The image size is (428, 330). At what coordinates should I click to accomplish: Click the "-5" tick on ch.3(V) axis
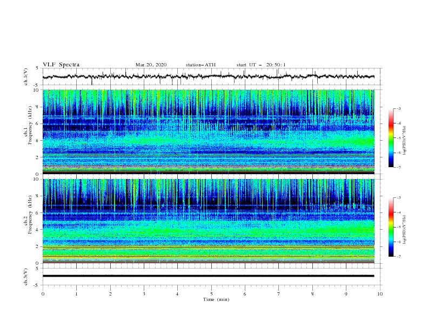[37, 285]
